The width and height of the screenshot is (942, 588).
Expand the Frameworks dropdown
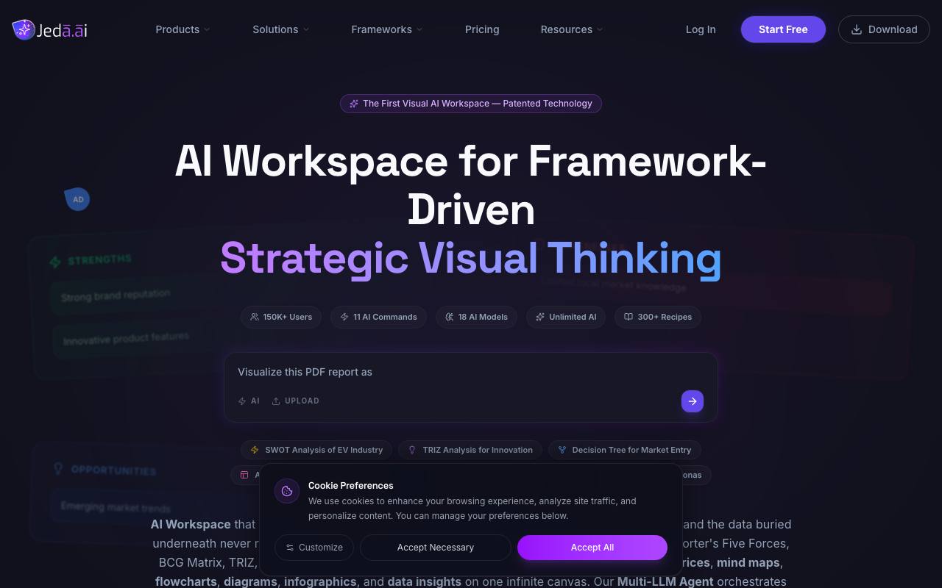coord(386,29)
